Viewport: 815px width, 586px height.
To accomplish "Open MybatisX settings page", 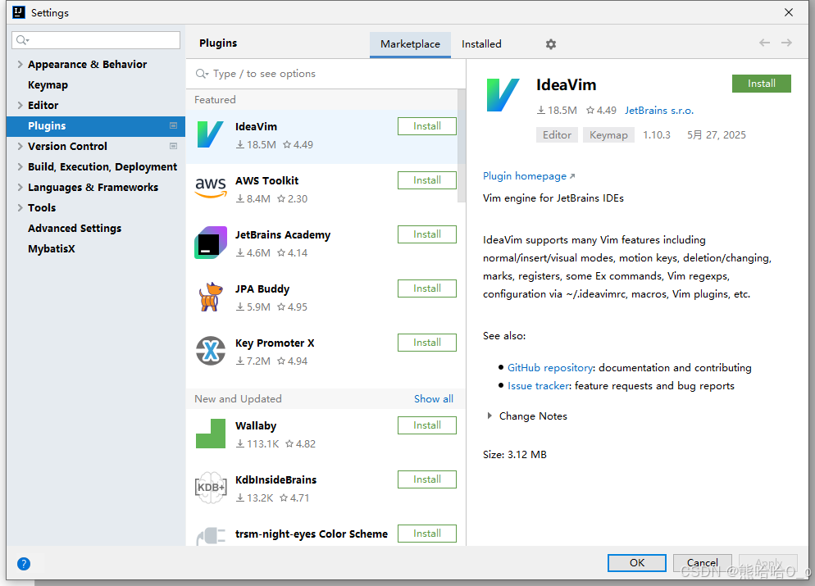I will 52,249.
